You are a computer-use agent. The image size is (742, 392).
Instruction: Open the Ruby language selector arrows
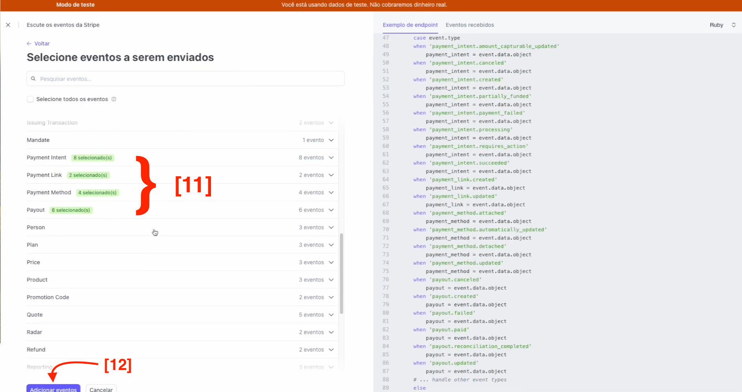(x=733, y=25)
